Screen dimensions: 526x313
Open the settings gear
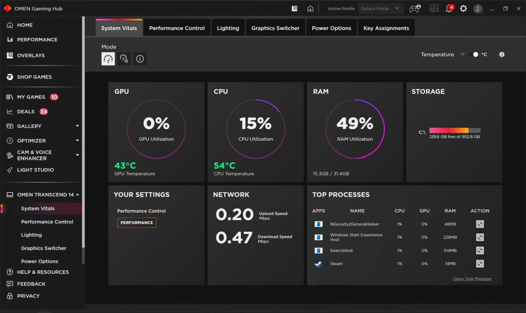(464, 8)
